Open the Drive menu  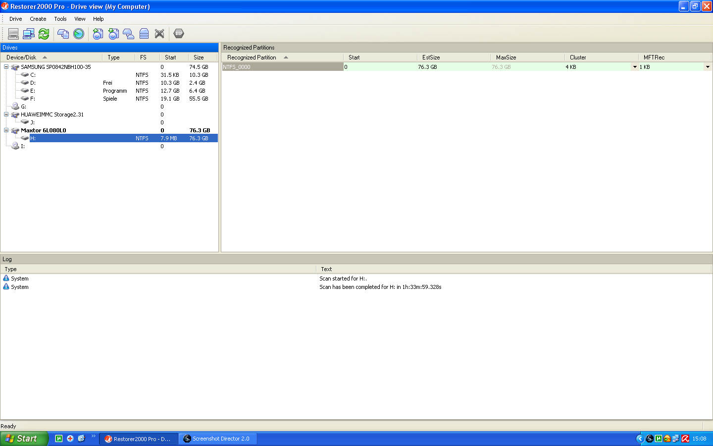pyautogui.click(x=16, y=19)
